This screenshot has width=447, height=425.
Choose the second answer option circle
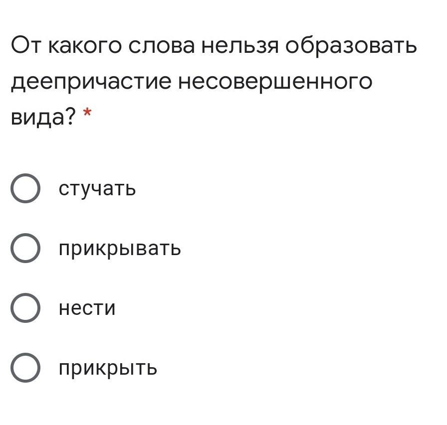[x=25, y=248]
